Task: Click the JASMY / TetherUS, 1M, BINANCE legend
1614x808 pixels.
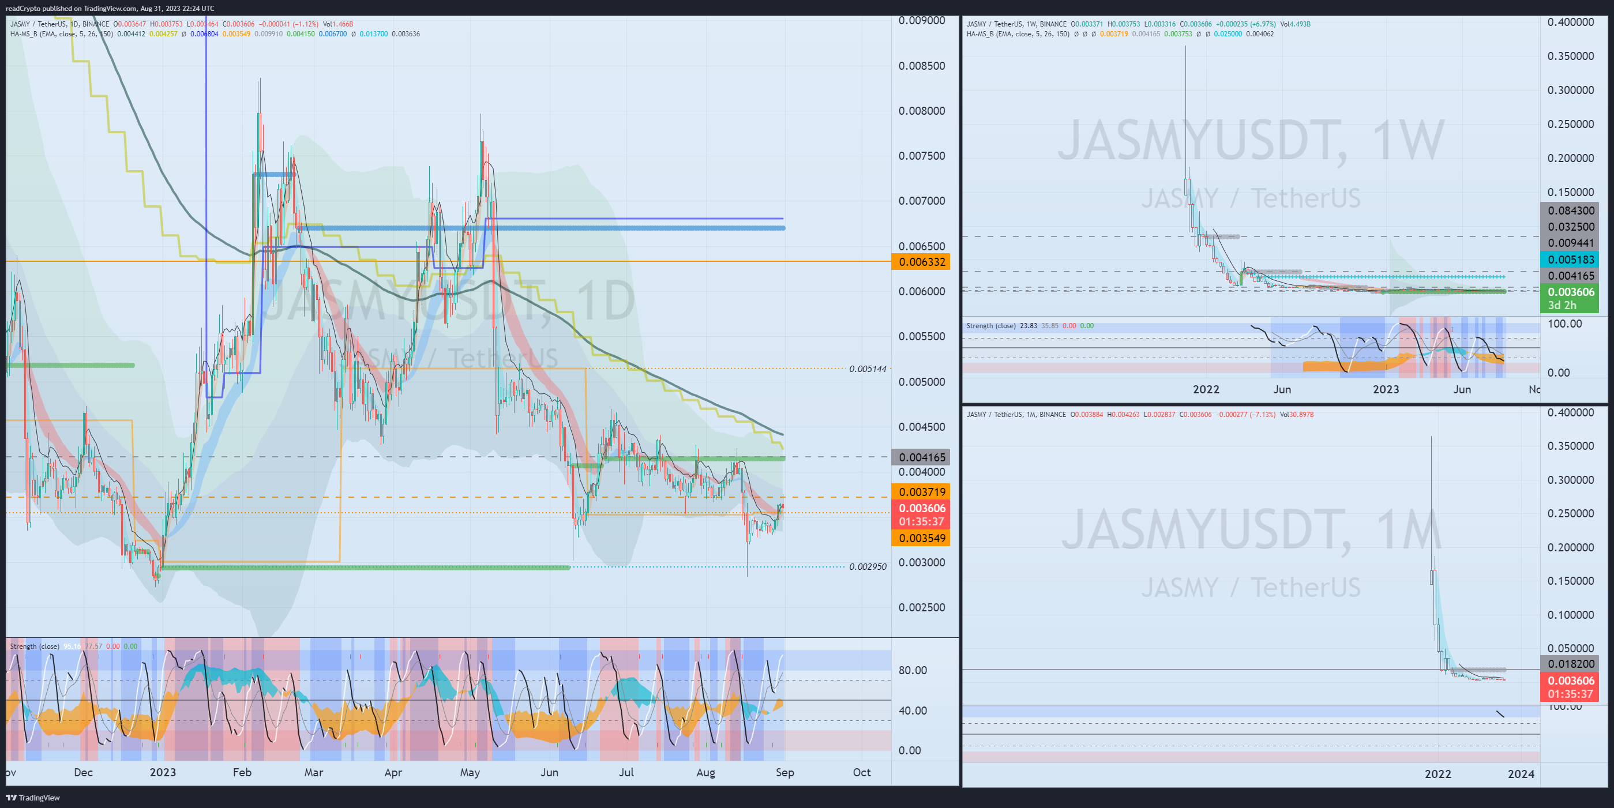Action: pyautogui.click(x=1016, y=415)
